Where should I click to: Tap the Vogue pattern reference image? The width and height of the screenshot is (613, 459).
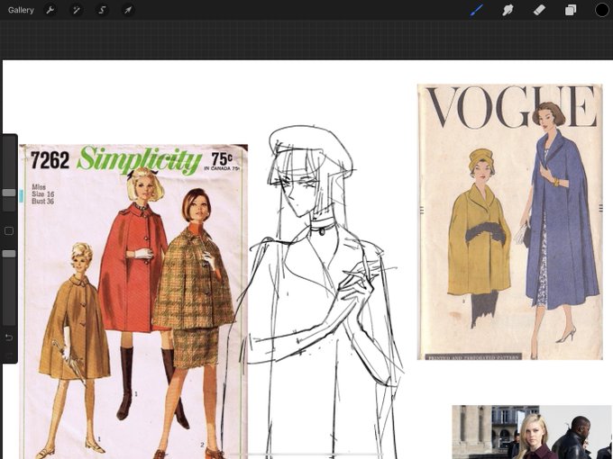(510, 221)
